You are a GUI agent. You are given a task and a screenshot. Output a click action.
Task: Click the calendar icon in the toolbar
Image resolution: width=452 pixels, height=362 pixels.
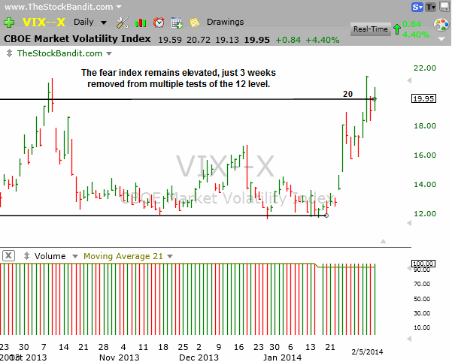[177, 23]
